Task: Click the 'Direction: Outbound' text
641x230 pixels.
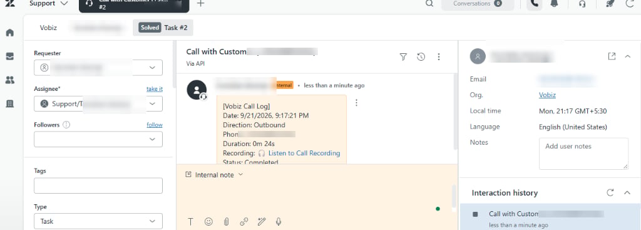Action: click(254, 125)
